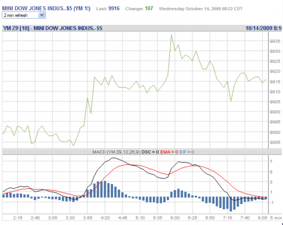
Task: Click the MACD axis label 3
Action: pos(271,182)
